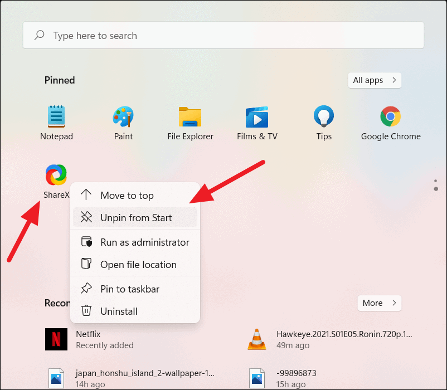Image resolution: width=447 pixels, height=390 pixels.
Task: Click the Type here to search field
Action: [223, 35]
